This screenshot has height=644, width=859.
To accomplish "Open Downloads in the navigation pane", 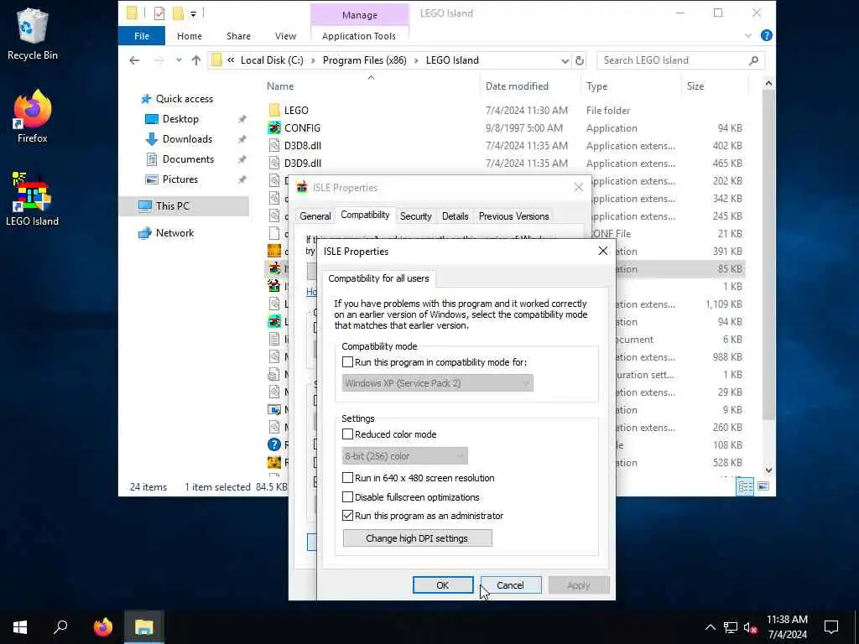I will point(187,139).
